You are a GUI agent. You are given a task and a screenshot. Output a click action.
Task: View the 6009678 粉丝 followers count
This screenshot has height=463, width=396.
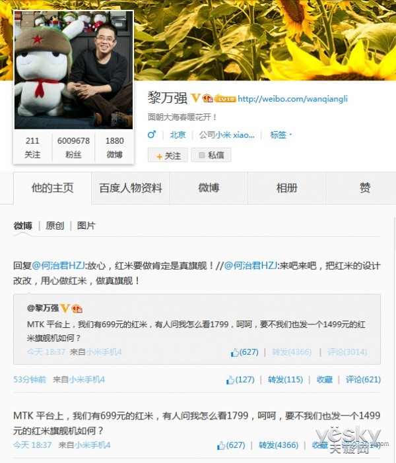73,147
